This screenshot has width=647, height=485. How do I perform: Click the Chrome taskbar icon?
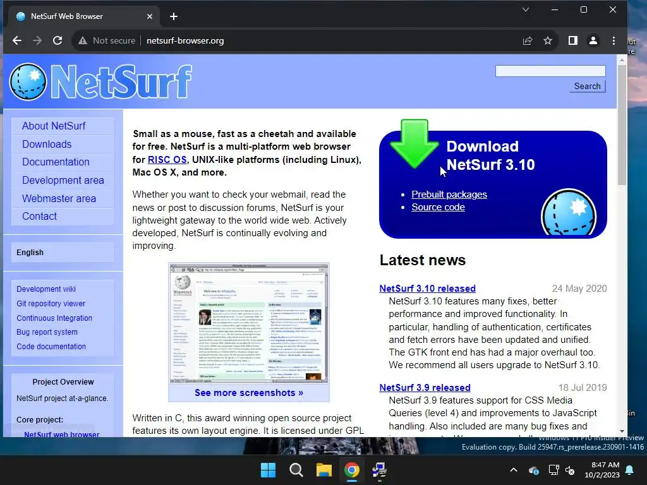[x=351, y=470]
